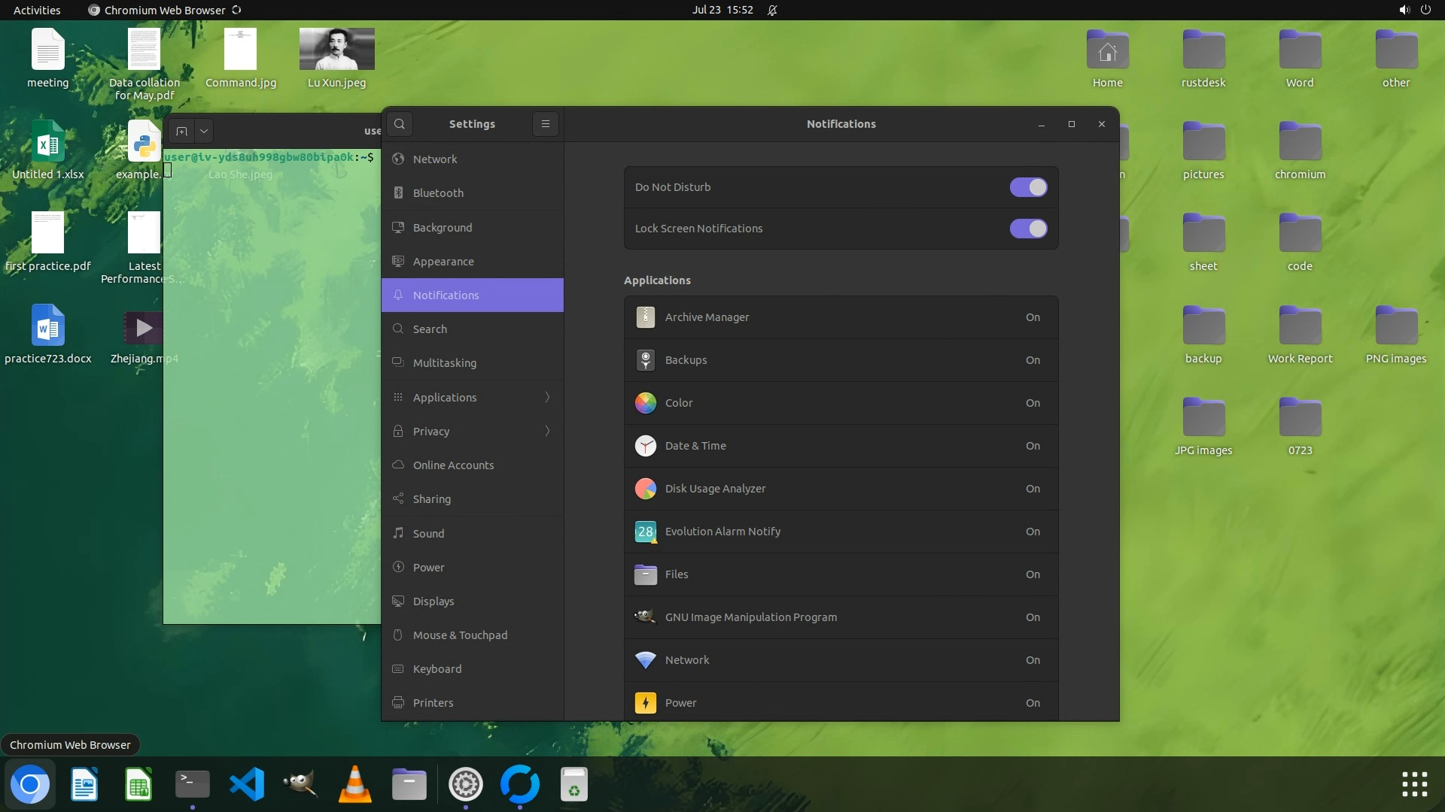Expand the Privacy submenu chevron
Image resolution: width=1445 pixels, height=812 pixels.
(547, 431)
